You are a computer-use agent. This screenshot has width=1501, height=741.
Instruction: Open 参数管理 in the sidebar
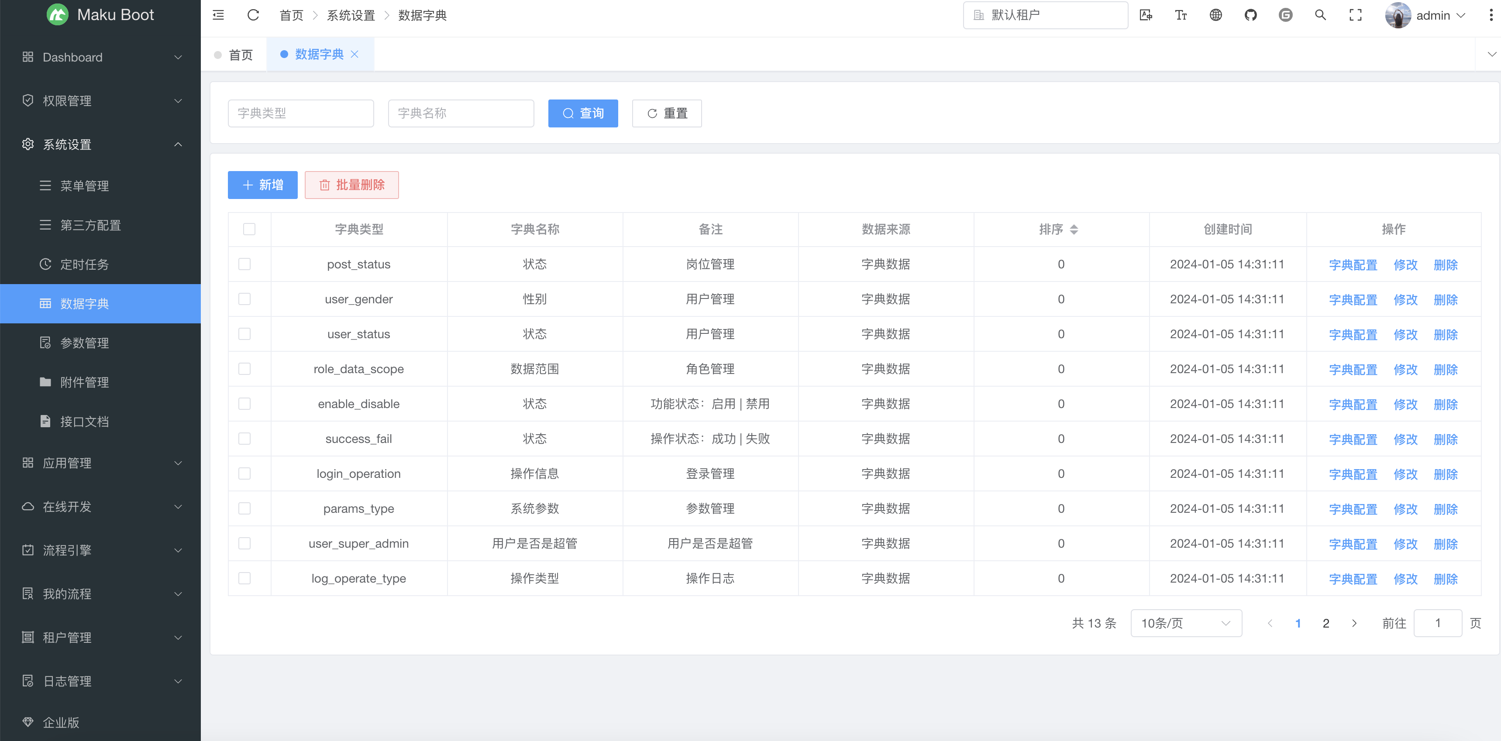[85, 343]
